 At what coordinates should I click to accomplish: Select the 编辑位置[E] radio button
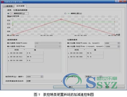click(65, 14)
